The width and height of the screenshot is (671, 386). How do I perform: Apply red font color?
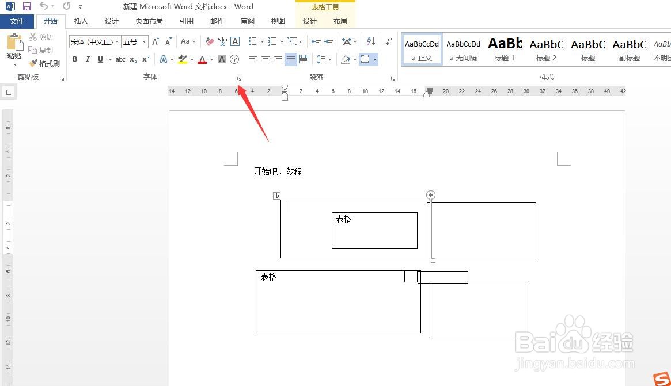tap(202, 59)
